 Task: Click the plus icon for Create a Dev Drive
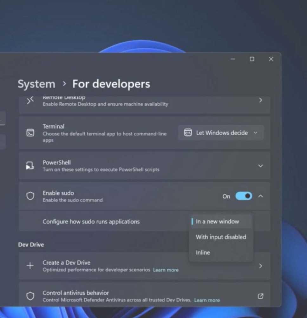pos(30,266)
